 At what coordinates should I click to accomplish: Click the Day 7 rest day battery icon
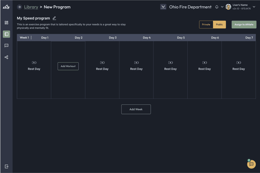coord(239,63)
